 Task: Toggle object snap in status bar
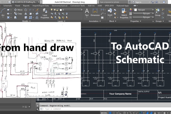[x=141, y=113]
